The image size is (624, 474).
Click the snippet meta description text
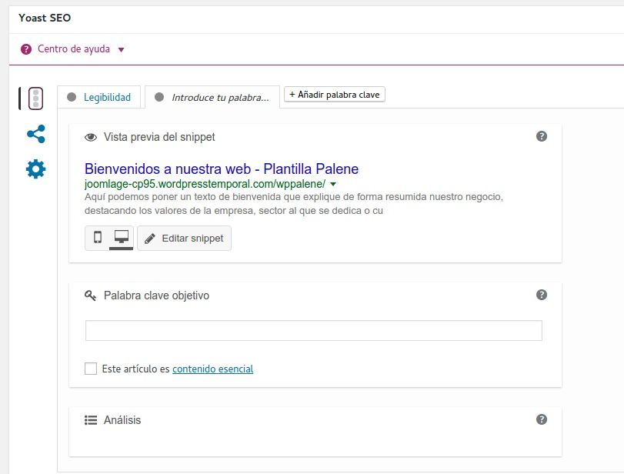294,204
